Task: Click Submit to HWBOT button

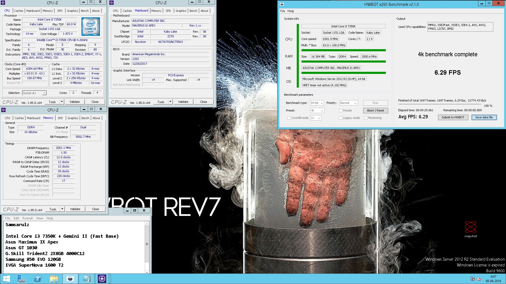Action: point(453,118)
